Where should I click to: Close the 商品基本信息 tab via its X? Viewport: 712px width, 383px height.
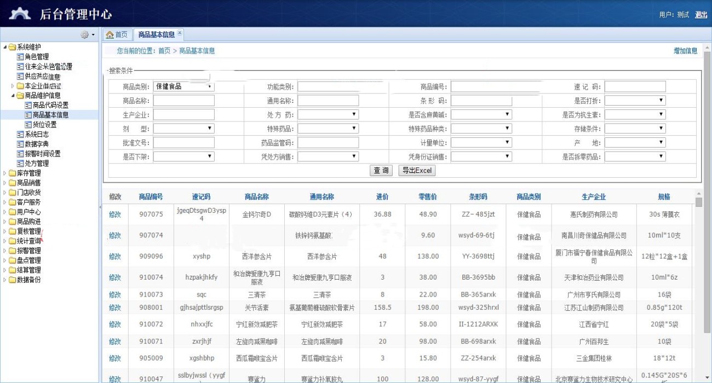coord(180,33)
